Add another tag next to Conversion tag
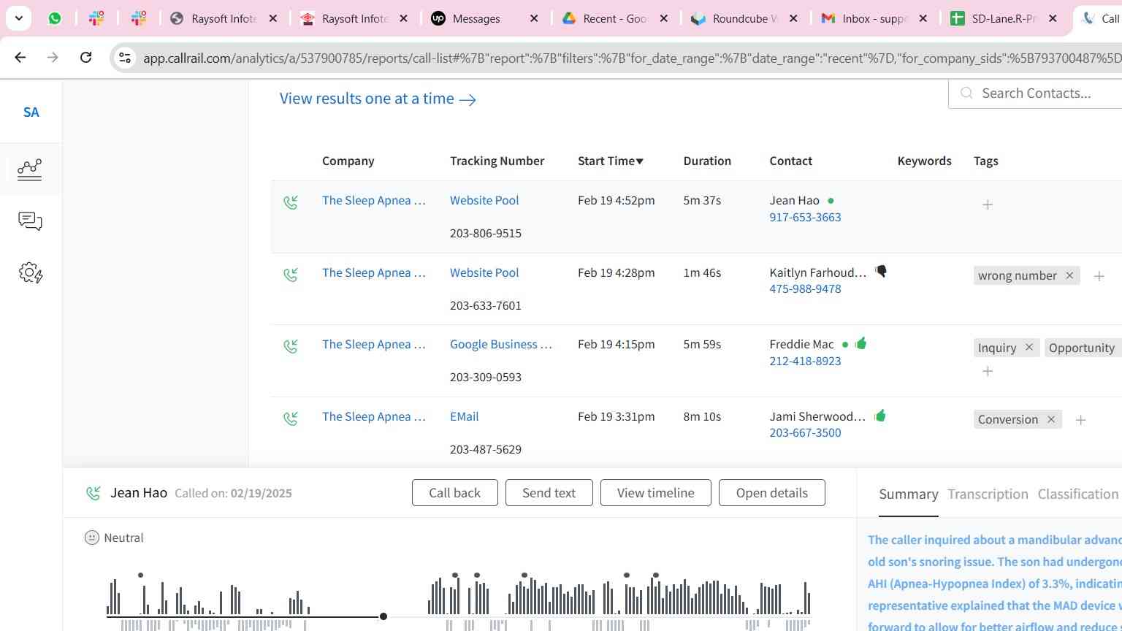This screenshot has width=1122, height=631. pos(1081,420)
